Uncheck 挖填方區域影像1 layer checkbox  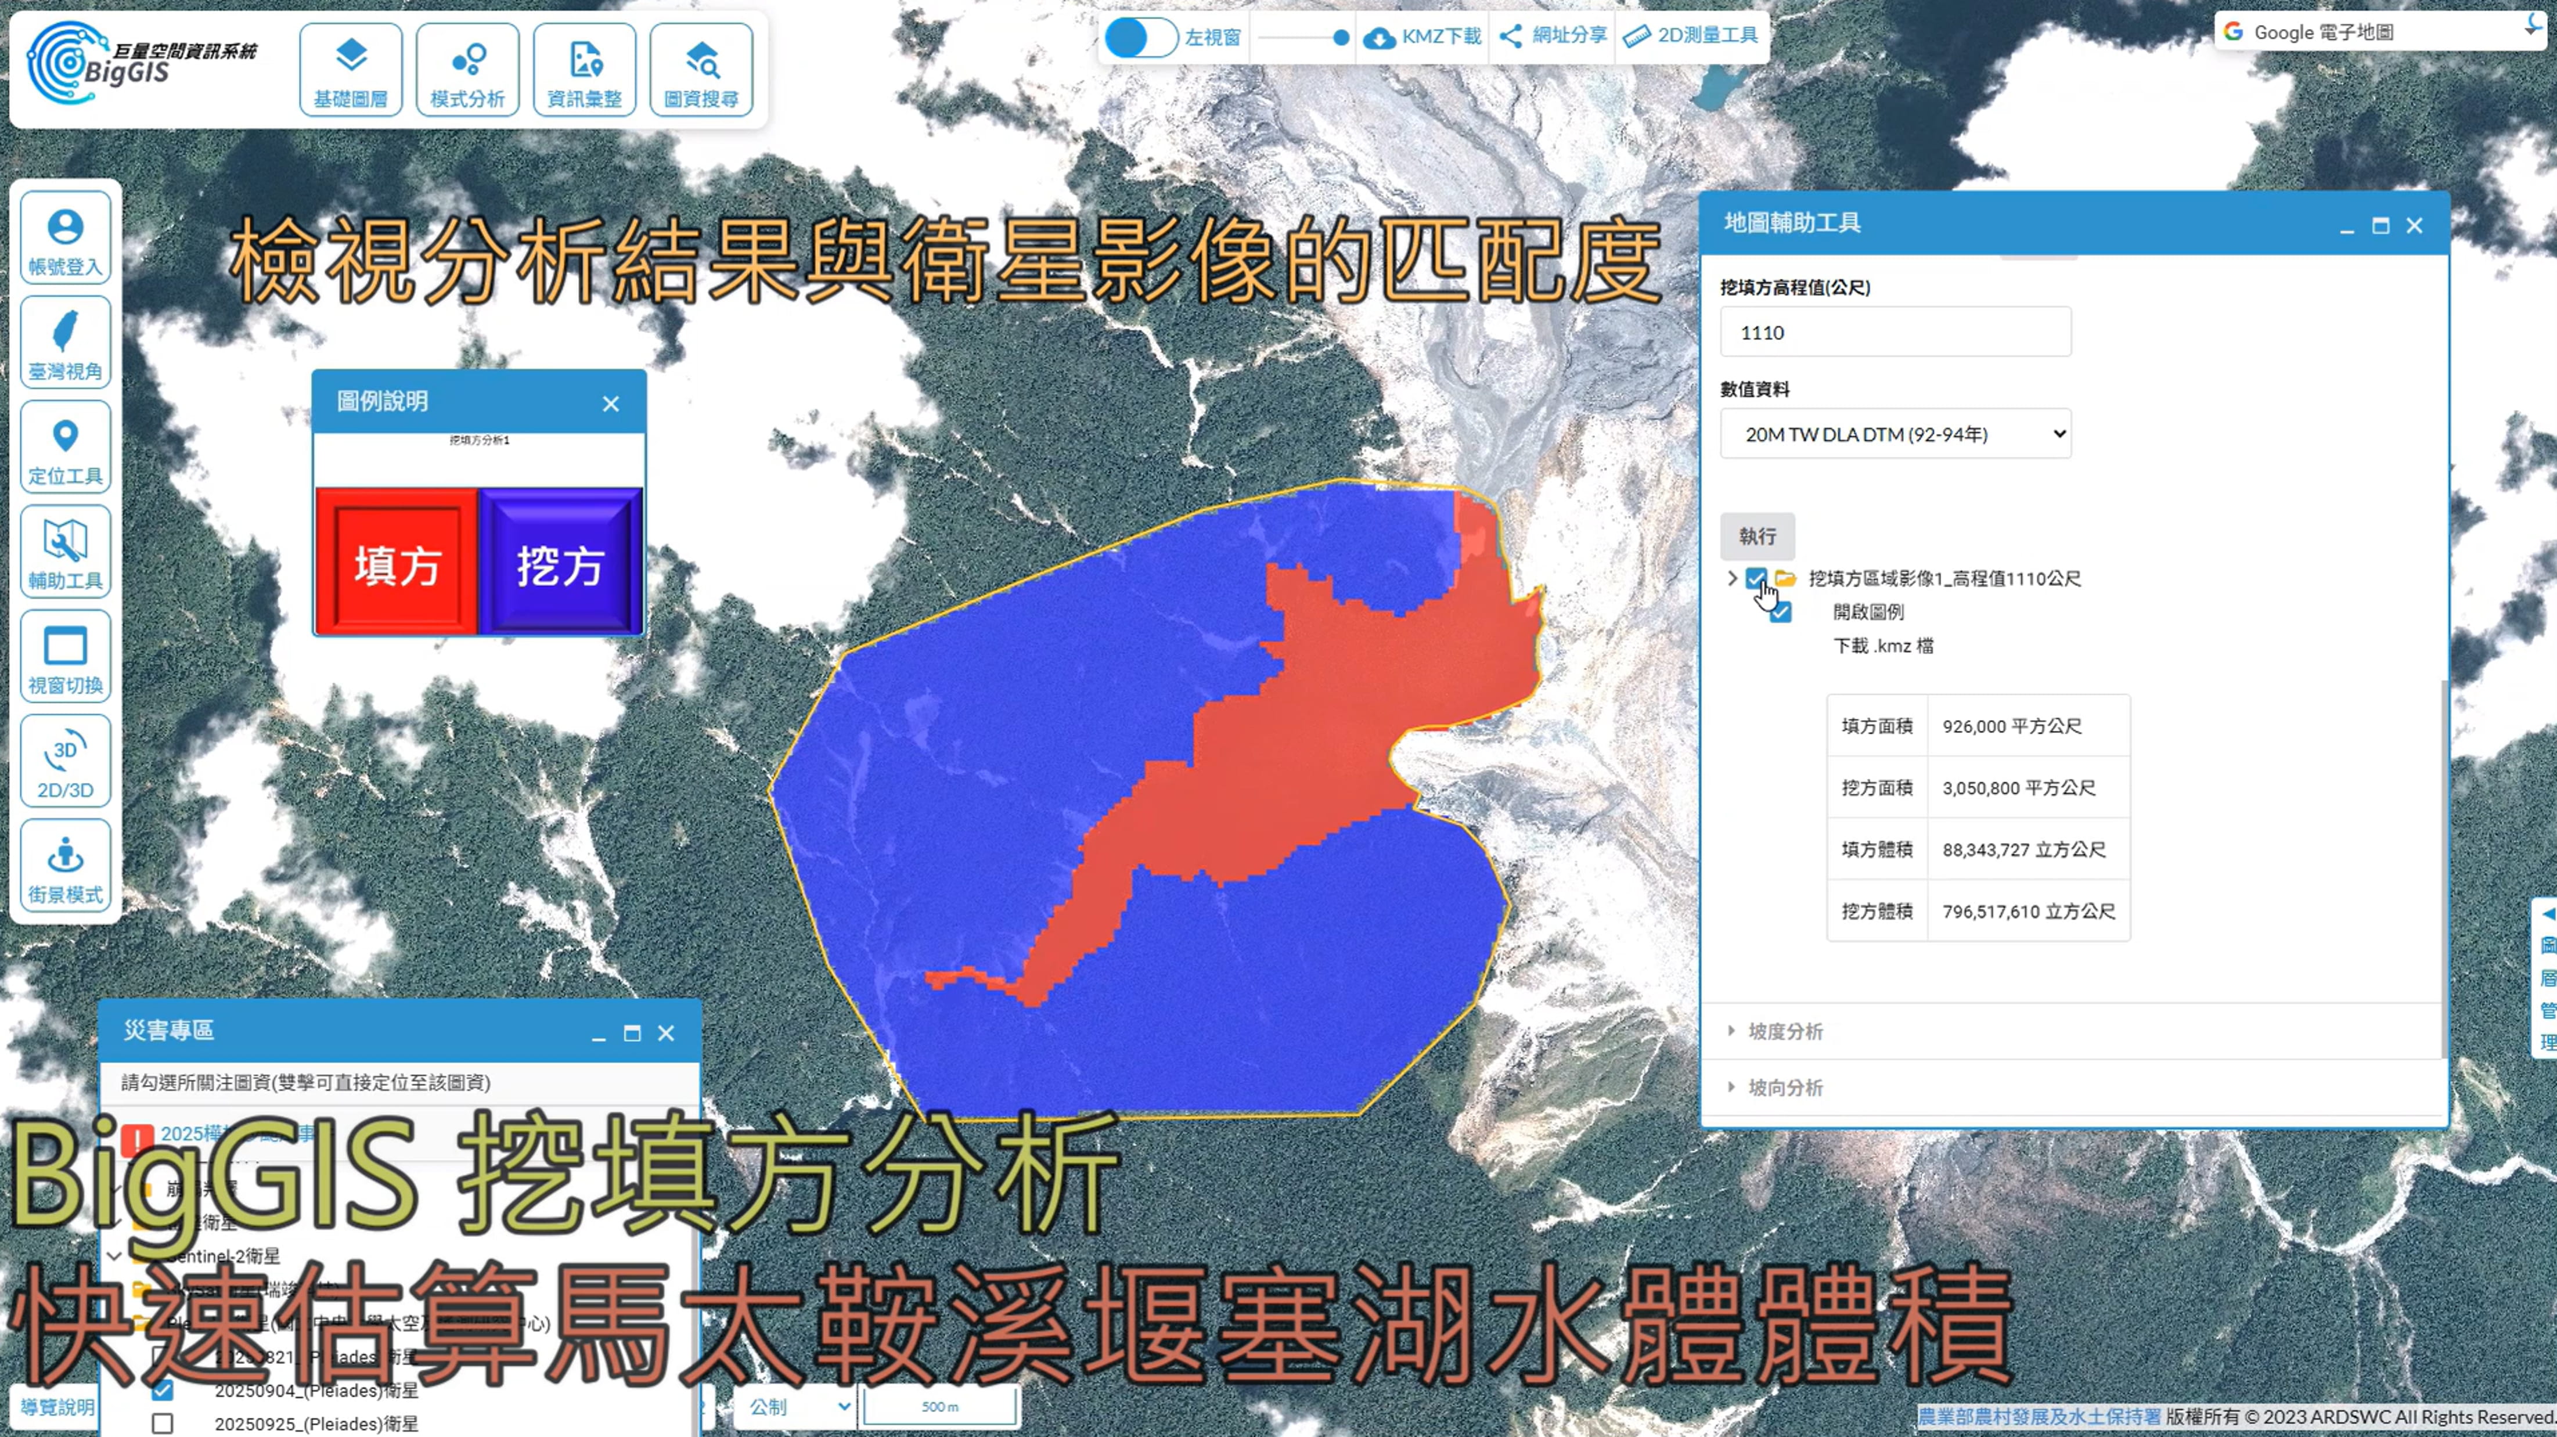(x=1755, y=578)
